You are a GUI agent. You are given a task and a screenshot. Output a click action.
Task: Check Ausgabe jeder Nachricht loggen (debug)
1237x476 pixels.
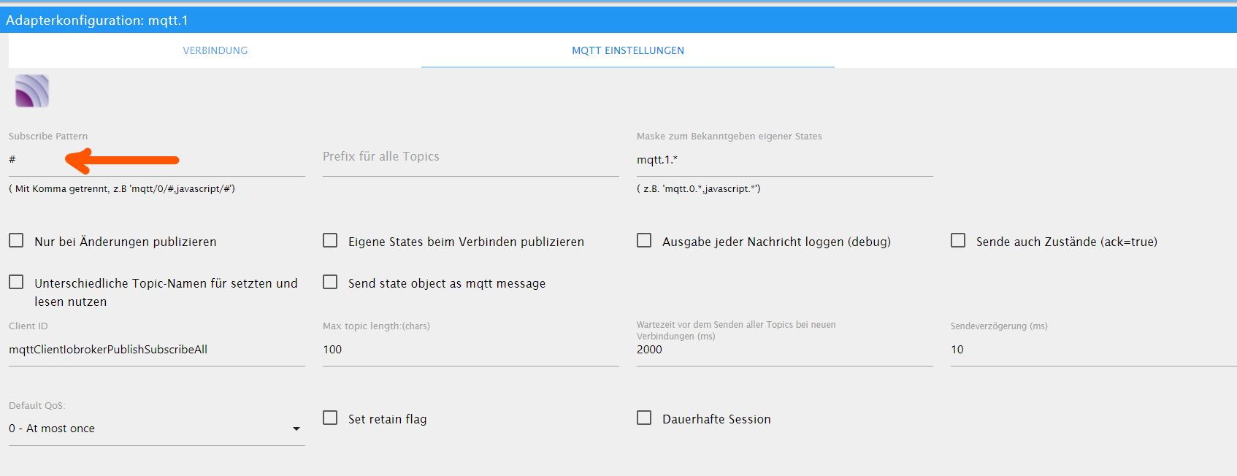point(644,240)
